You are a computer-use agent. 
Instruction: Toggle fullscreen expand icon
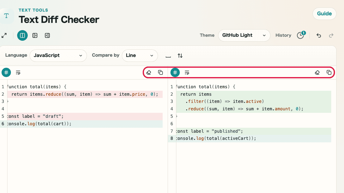[4, 35]
